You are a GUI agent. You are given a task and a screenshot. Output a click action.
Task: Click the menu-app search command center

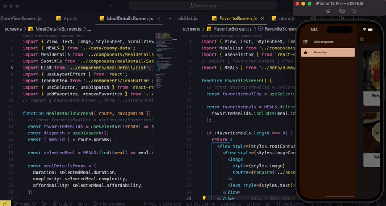[203, 6]
